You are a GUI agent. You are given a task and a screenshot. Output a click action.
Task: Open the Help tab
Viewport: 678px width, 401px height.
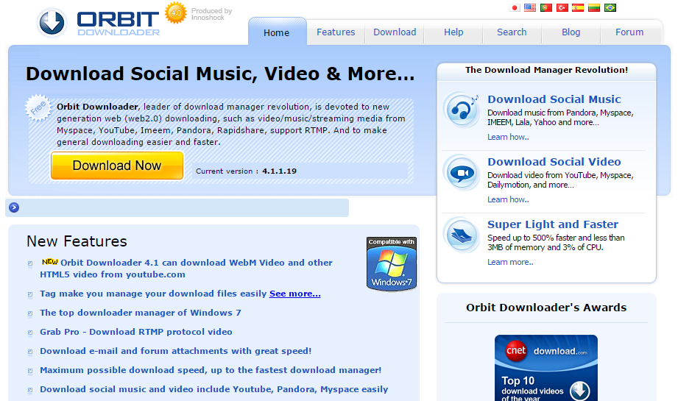(x=453, y=32)
